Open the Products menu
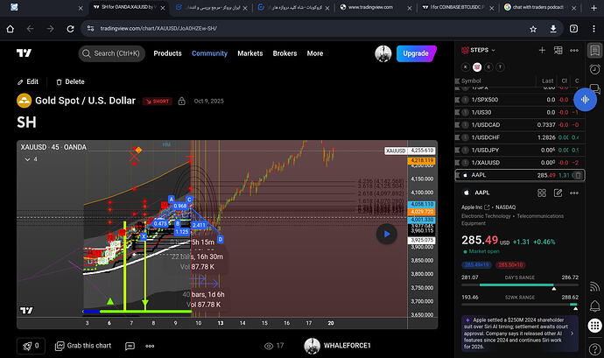604x358 pixels. (167, 53)
